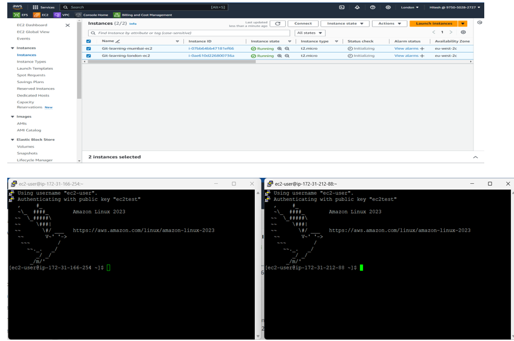The height and width of the screenshot is (341, 514).
Task: Uncheck the Git-learning-mumbai-ec2 row checkbox
Action: tap(89, 49)
